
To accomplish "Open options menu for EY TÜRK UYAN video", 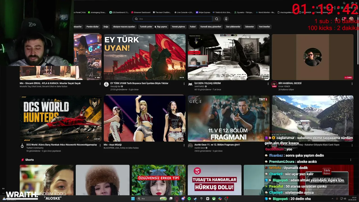I will click(184, 84).
